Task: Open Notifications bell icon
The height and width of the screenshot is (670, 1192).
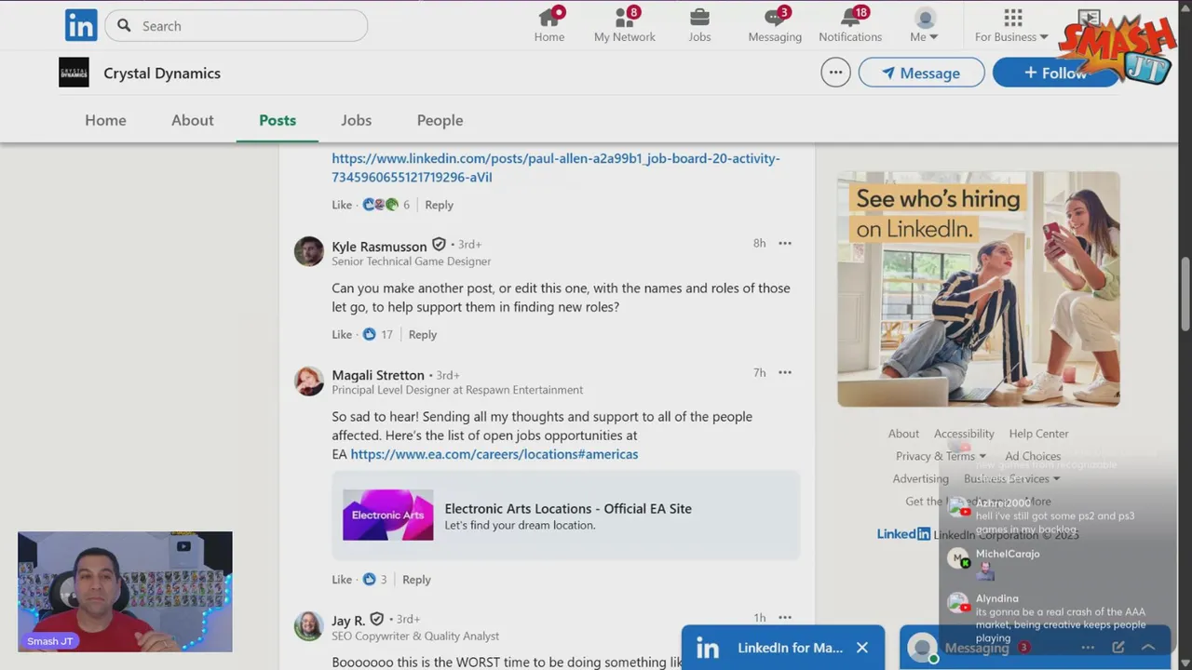Action: click(850, 25)
